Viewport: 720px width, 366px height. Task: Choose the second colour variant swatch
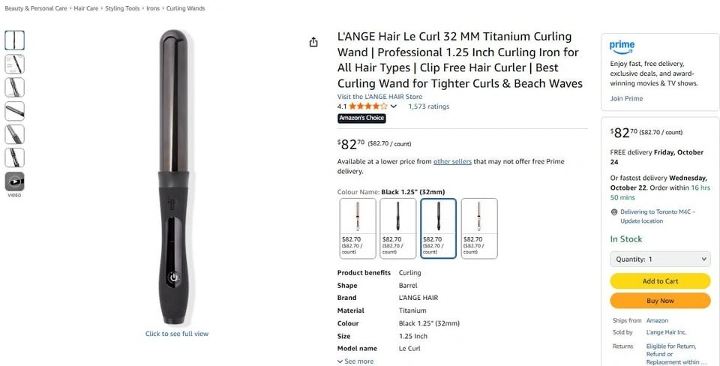click(398, 228)
